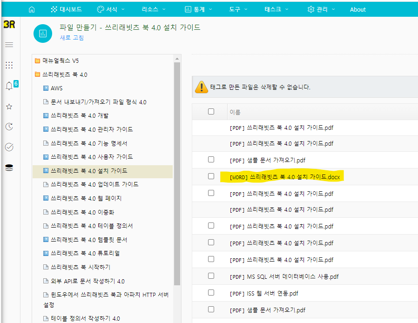This screenshot has width=418, height=323.
Task: Open 쓰리래빗츠 북 4.0 이중화
Action: tap(82, 212)
